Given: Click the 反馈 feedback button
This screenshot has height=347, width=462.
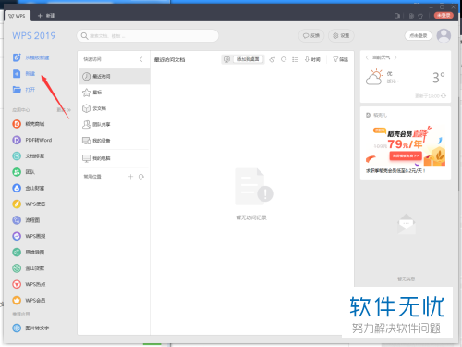Looking at the screenshot, I should click(x=311, y=36).
